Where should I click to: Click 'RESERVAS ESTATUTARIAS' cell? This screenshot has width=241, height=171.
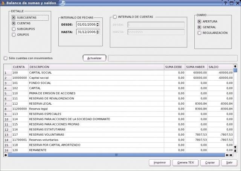(96, 130)
